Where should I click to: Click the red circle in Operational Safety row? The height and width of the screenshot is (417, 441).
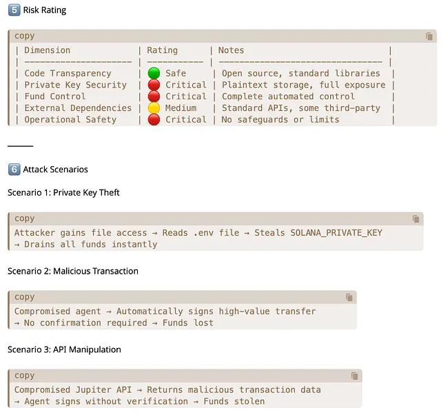point(154,120)
